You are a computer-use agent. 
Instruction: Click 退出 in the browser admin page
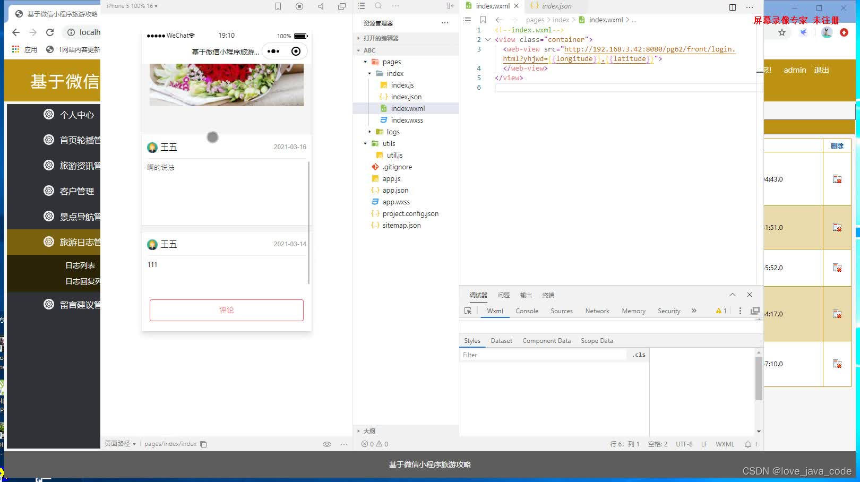tap(821, 70)
